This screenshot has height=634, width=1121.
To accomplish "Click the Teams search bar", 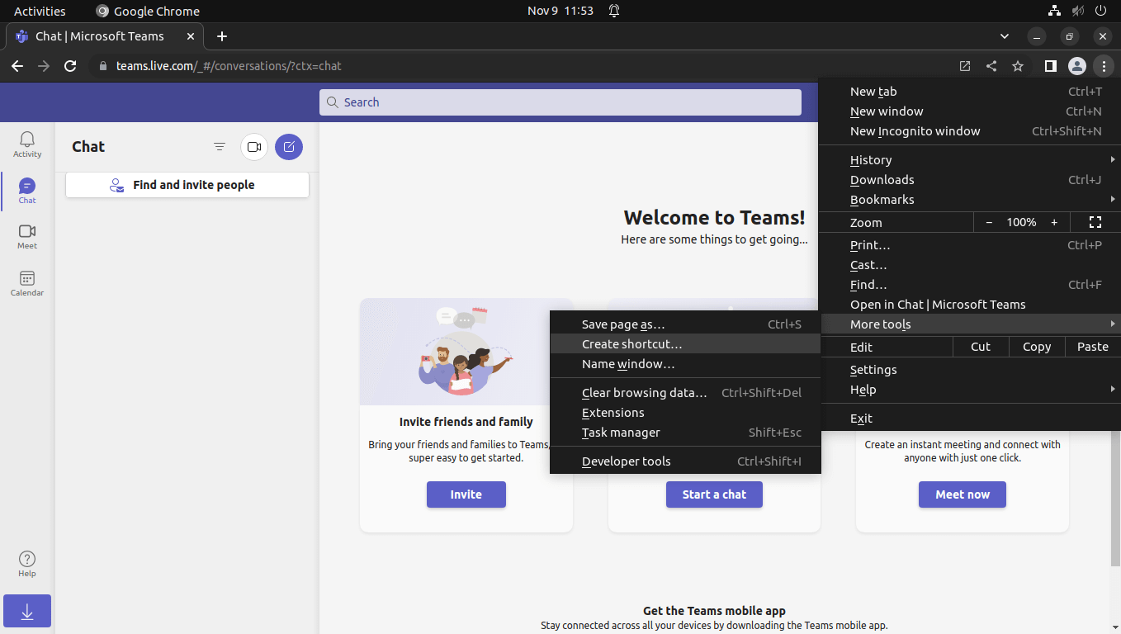I will tap(560, 102).
